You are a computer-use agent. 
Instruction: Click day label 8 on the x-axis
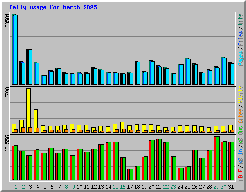(66, 187)
